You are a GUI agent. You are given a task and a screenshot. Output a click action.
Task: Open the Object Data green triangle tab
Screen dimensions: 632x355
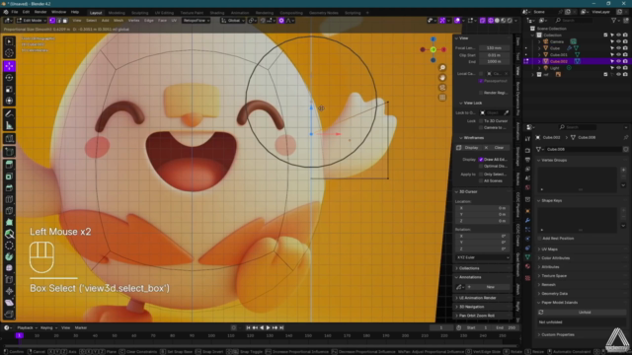pos(527,256)
